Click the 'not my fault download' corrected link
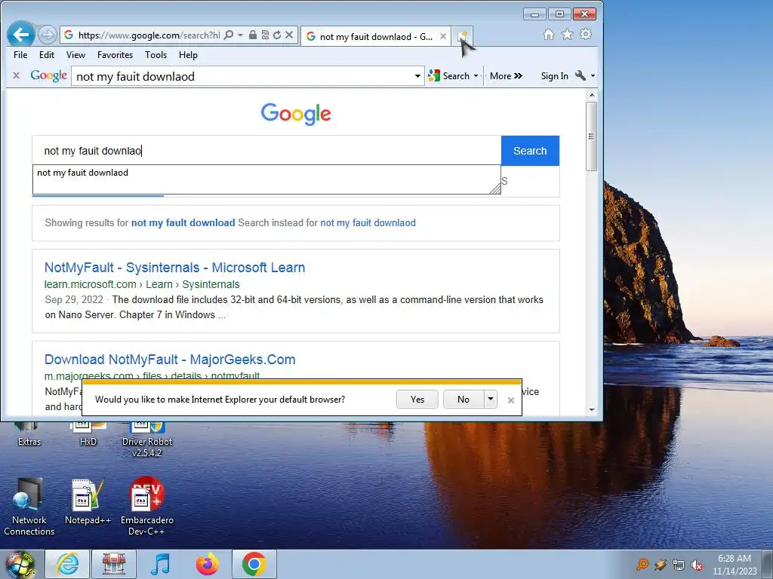The width and height of the screenshot is (773, 579). pos(183,222)
